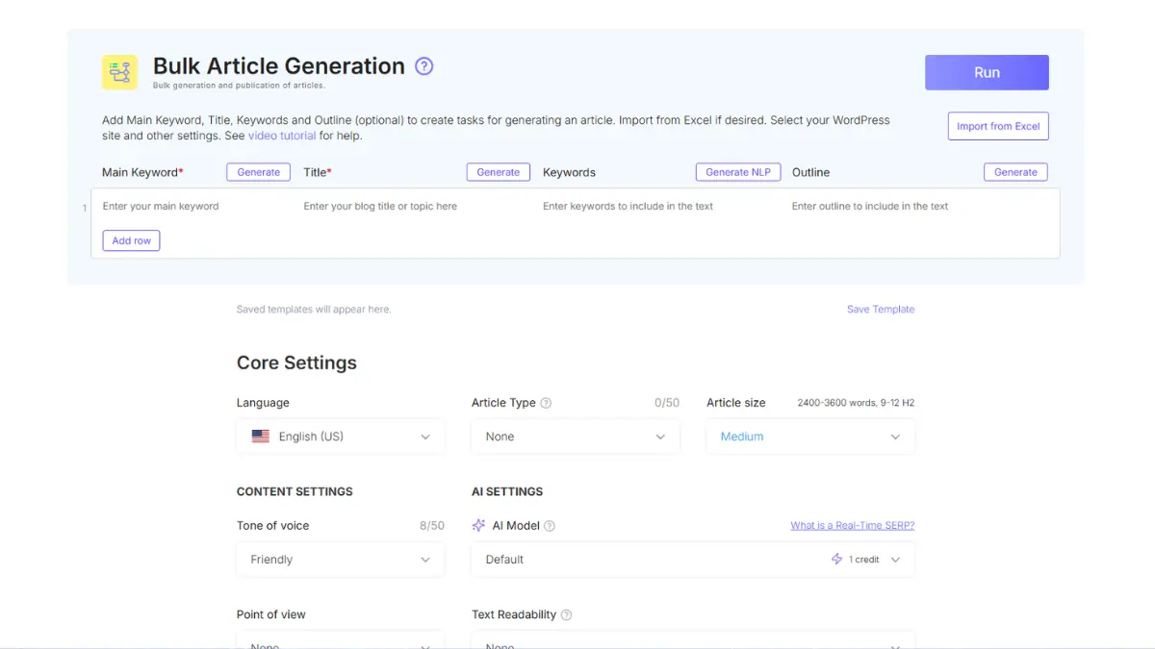Click Generate button next to Main Keyword
1155x649 pixels.
(x=259, y=172)
